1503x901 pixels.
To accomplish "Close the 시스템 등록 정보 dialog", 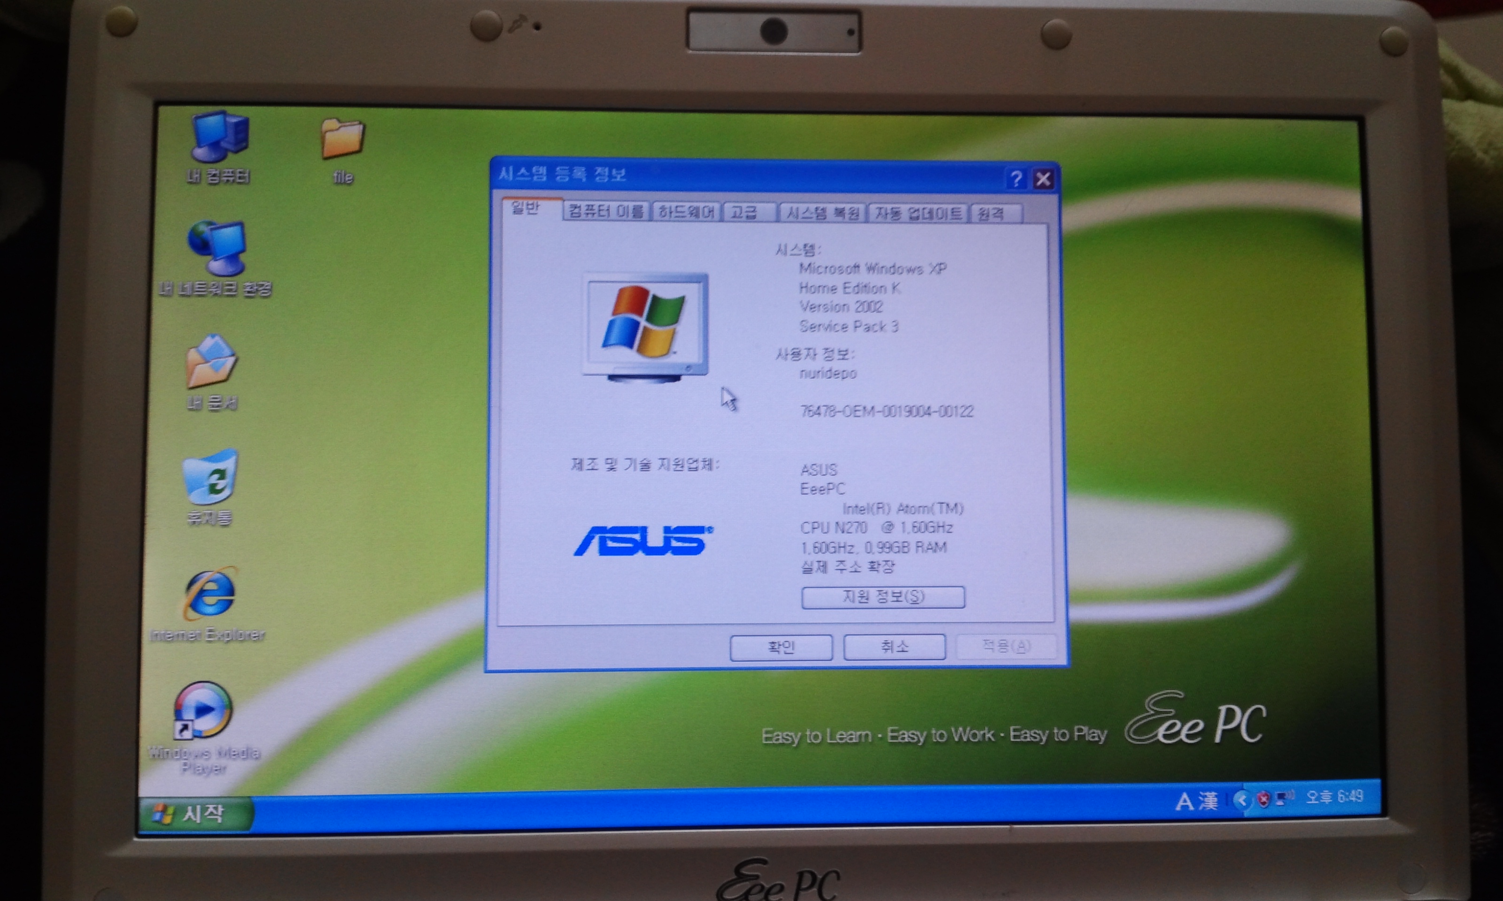I will click(1044, 180).
